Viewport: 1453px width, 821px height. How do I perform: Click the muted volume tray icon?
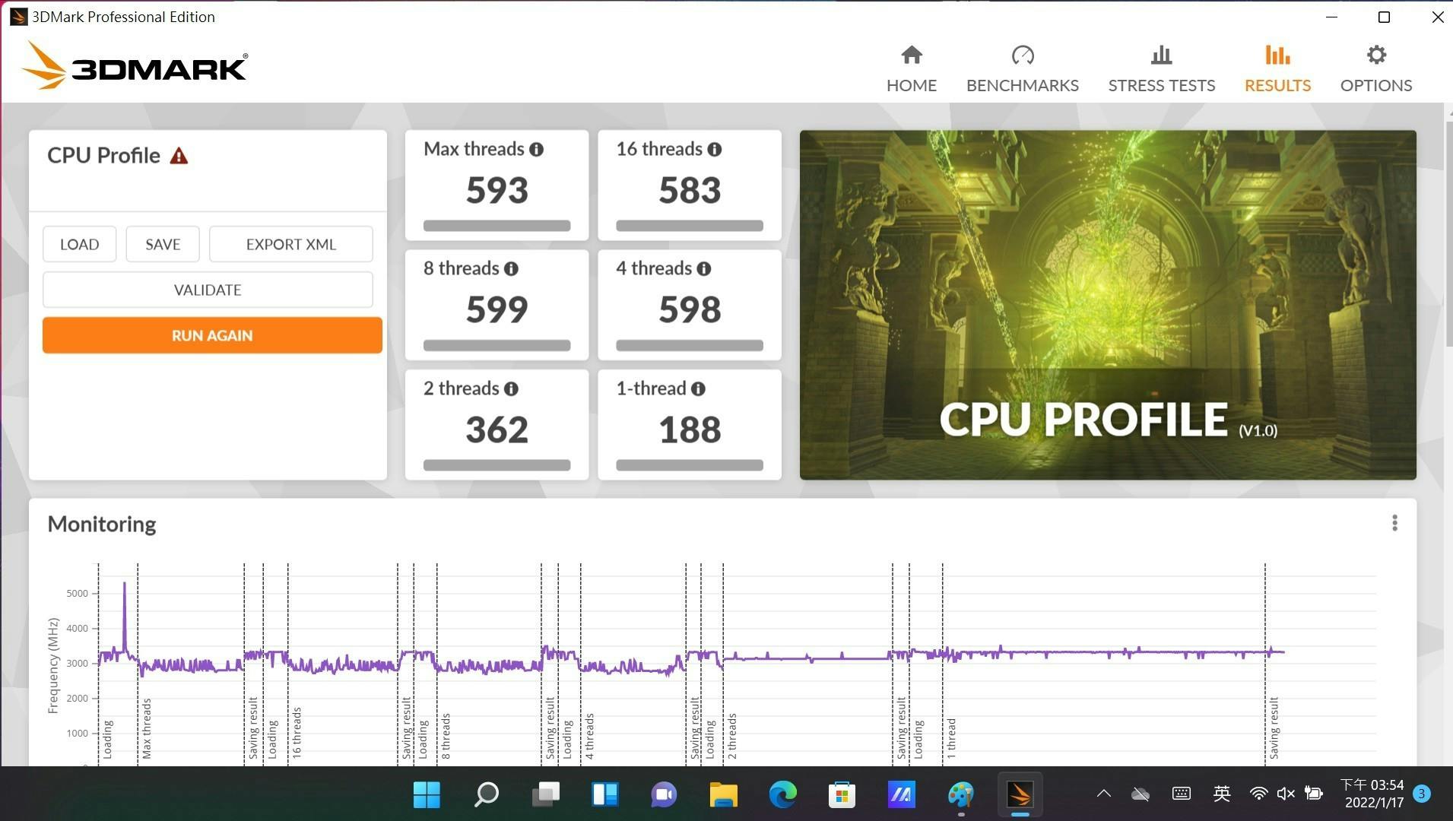pos(1286,794)
